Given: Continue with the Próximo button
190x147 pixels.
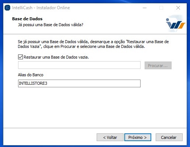Looking at the screenshot, I should tap(138, 137).
